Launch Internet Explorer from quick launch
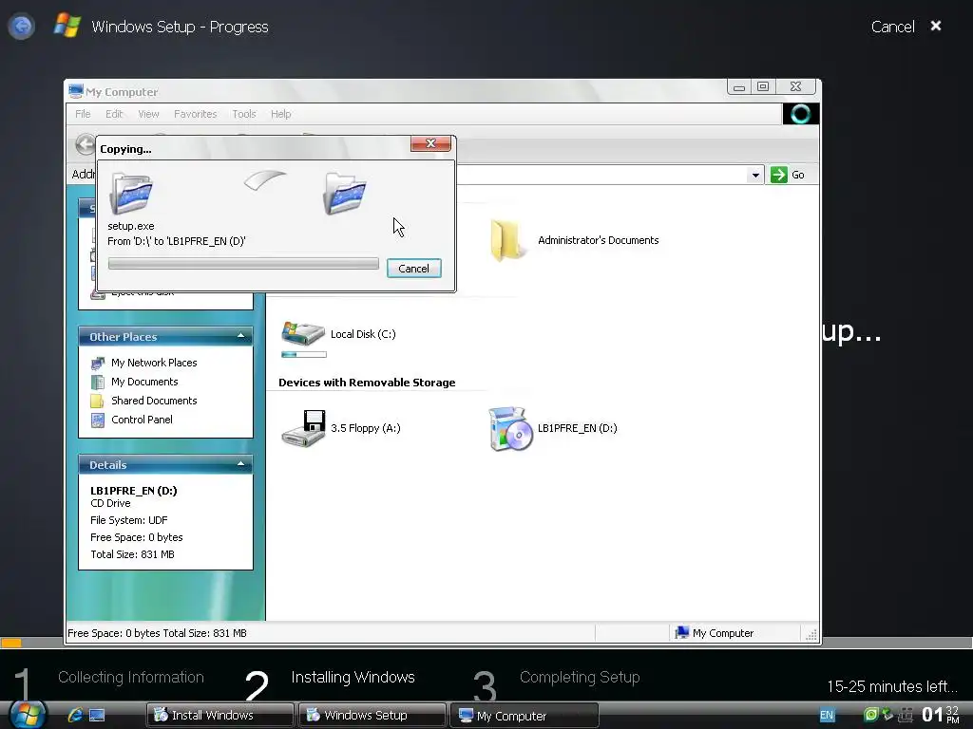This screenshot has width=973, height=729. 76,715
